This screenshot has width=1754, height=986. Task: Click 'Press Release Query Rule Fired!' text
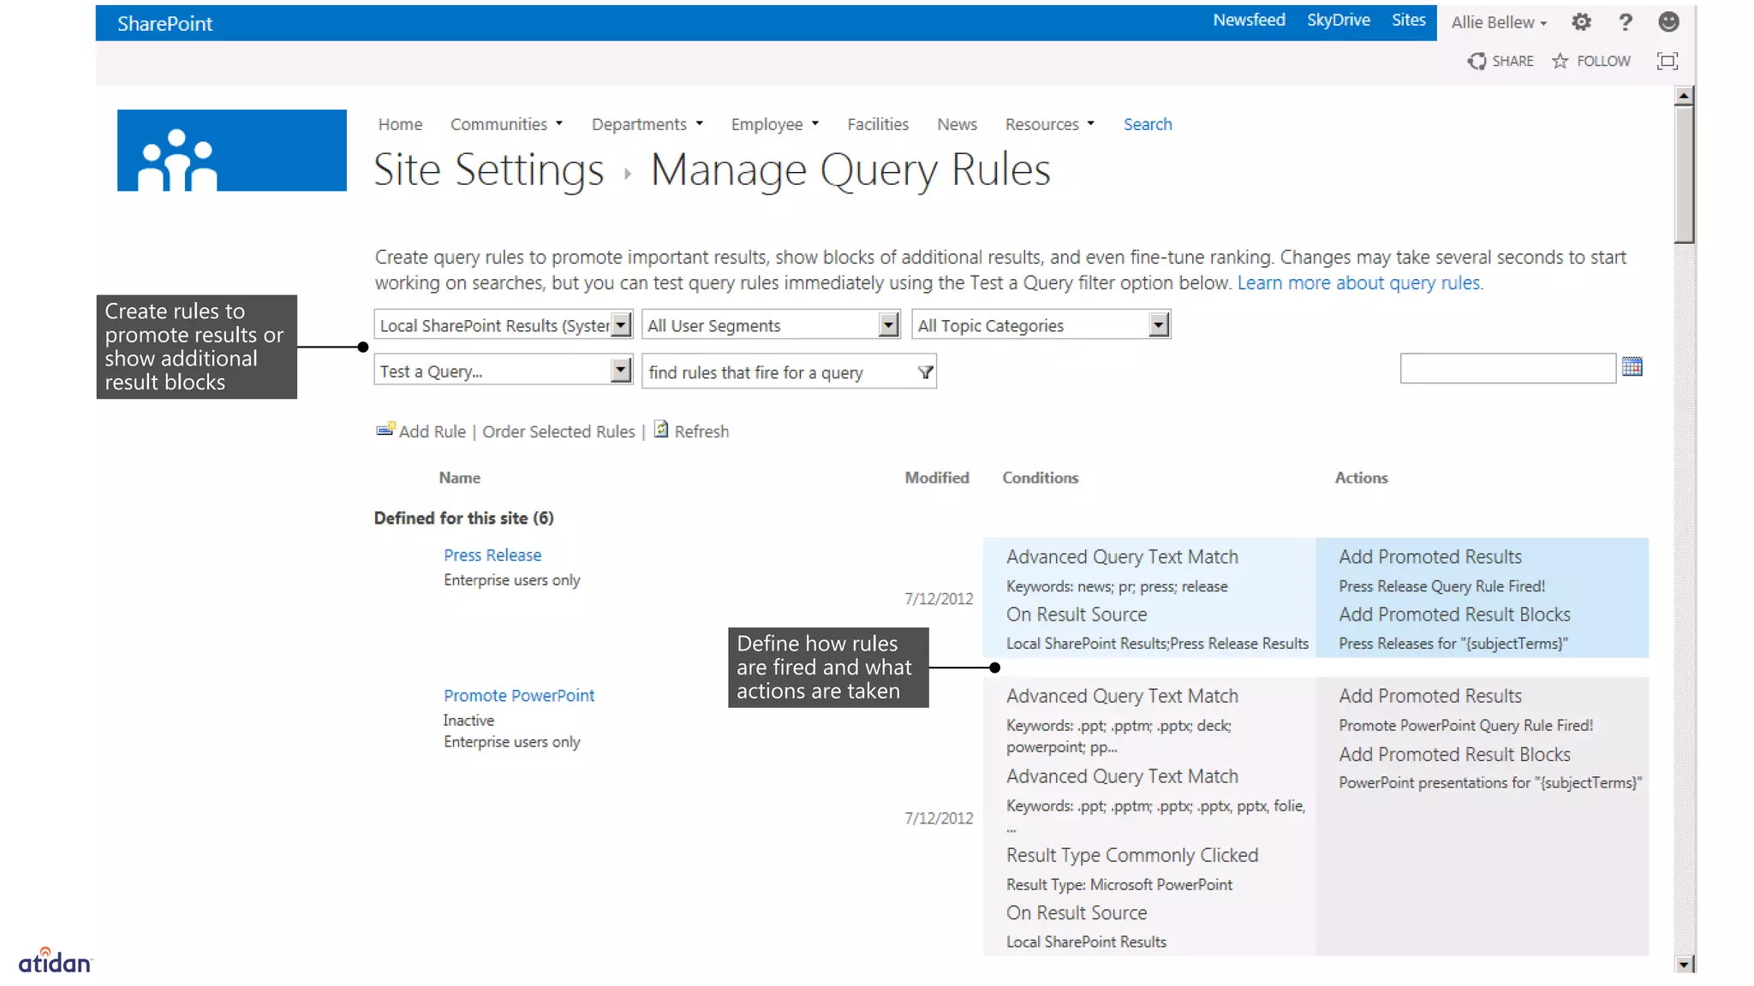(1442, 586)
